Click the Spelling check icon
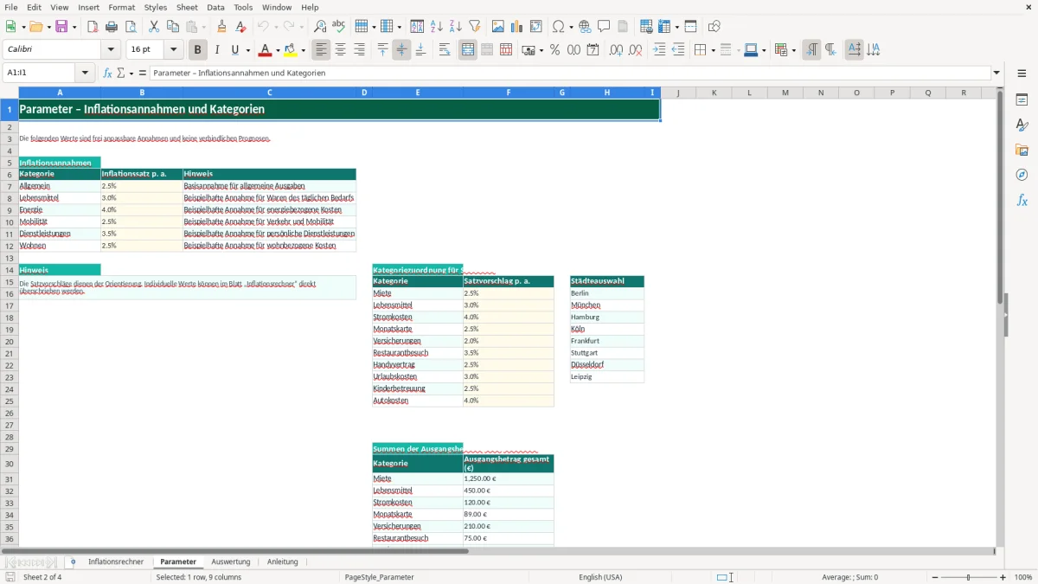 [339, 27]
